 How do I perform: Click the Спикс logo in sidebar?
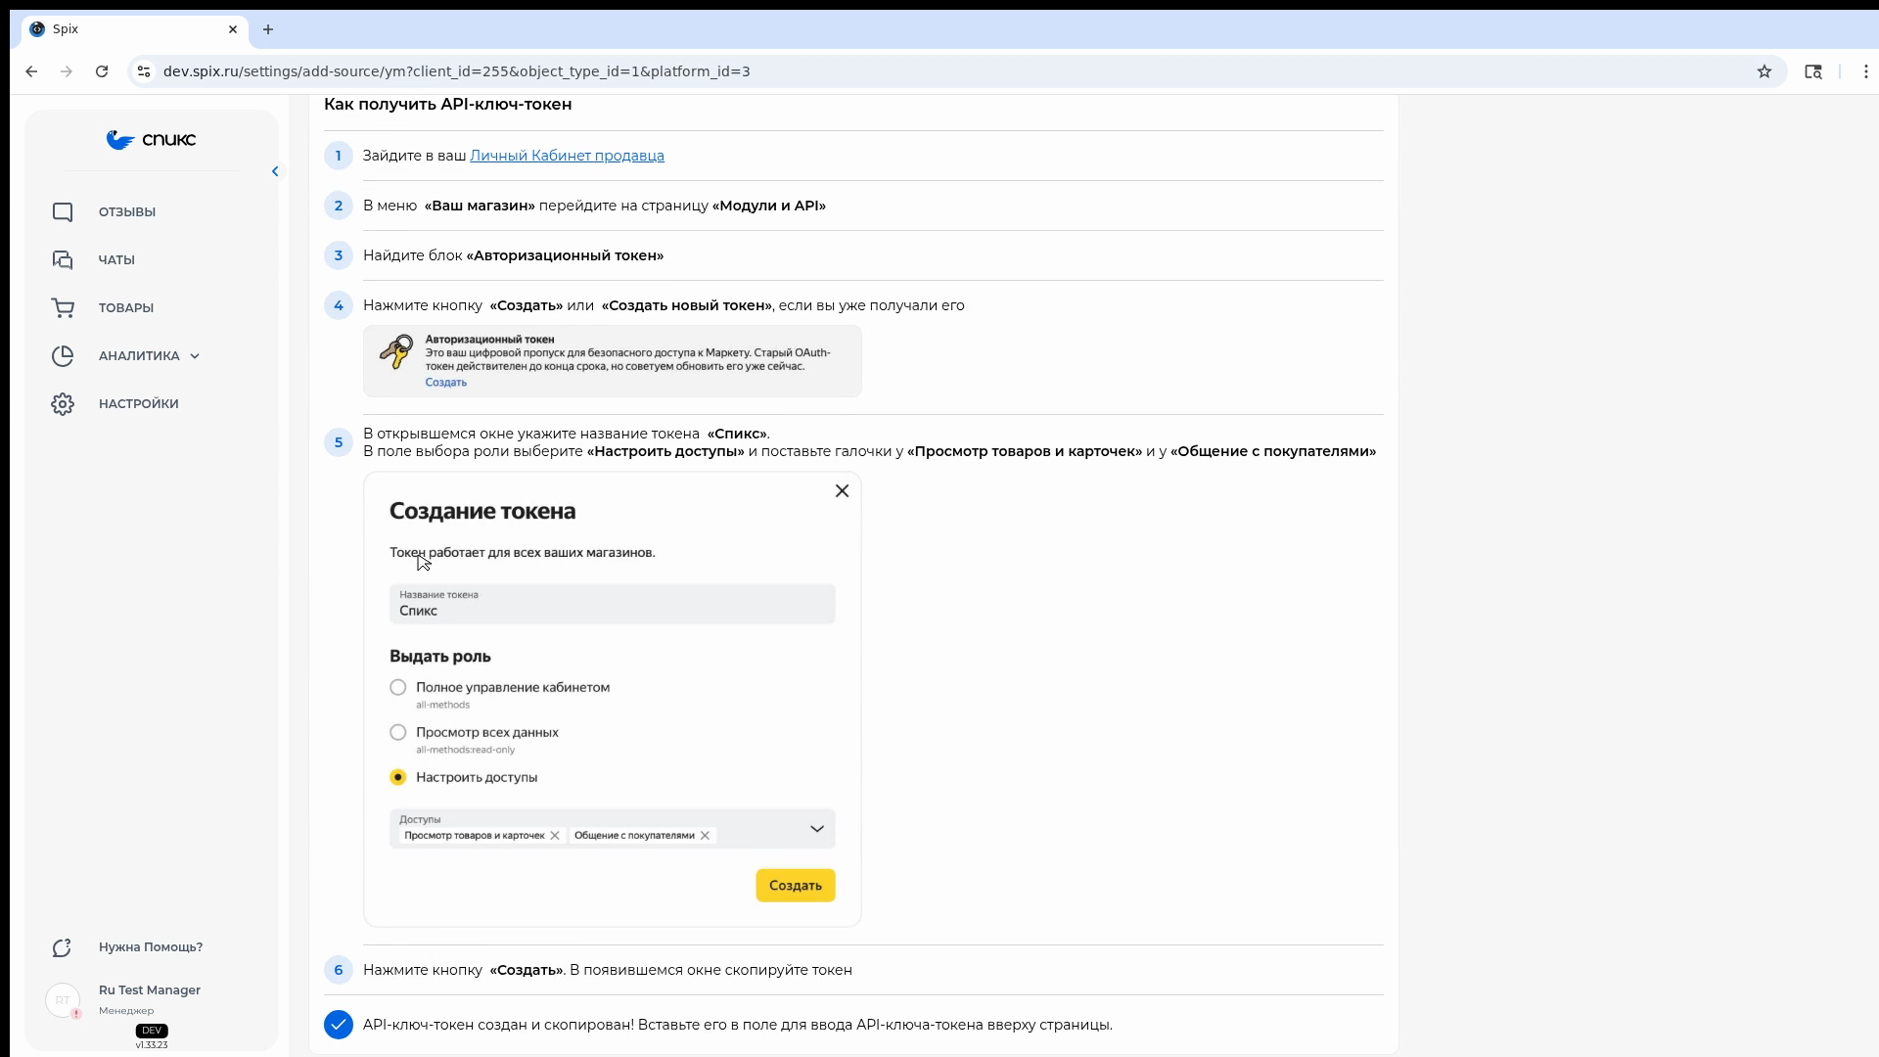pos(152,140)
